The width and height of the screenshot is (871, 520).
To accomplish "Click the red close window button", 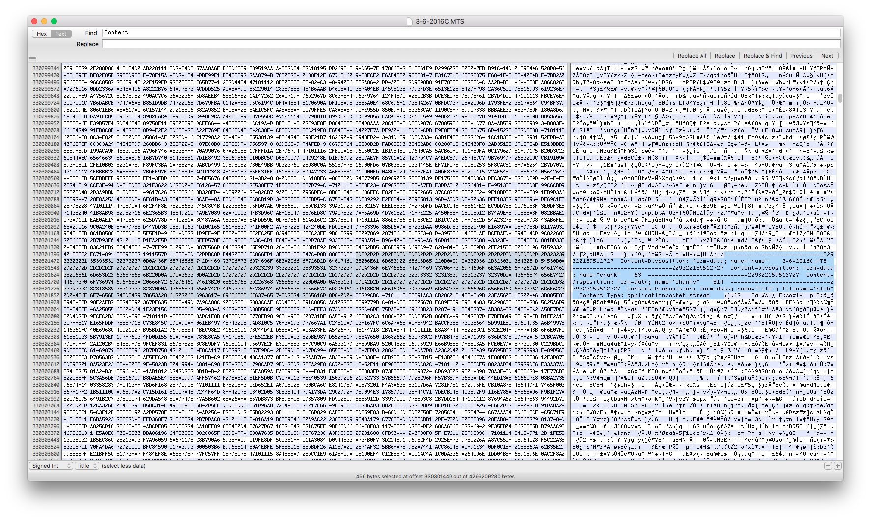I will pyautogui.click(x=34, y=21).
